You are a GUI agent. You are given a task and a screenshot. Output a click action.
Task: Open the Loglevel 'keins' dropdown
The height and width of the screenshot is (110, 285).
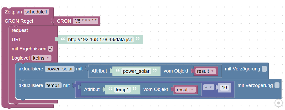click(x=41, y=58)
